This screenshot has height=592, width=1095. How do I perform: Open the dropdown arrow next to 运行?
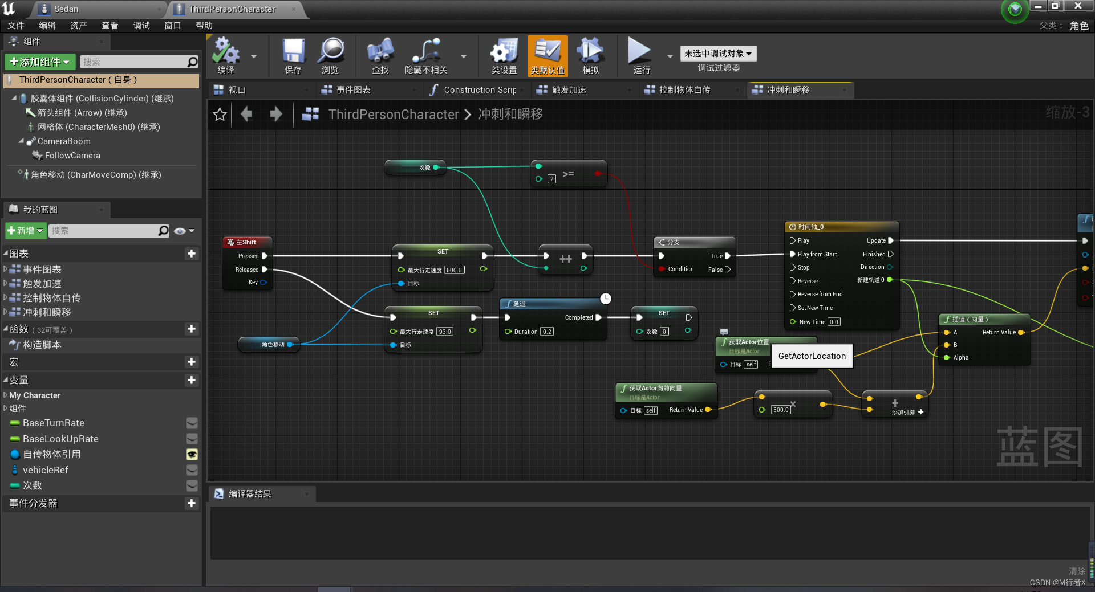670,56
